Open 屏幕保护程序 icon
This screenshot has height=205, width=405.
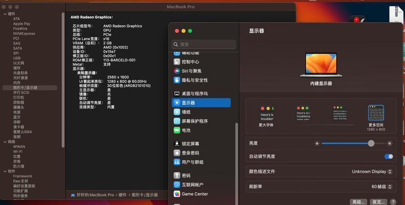pyautogui.click(x=177, y=121)
